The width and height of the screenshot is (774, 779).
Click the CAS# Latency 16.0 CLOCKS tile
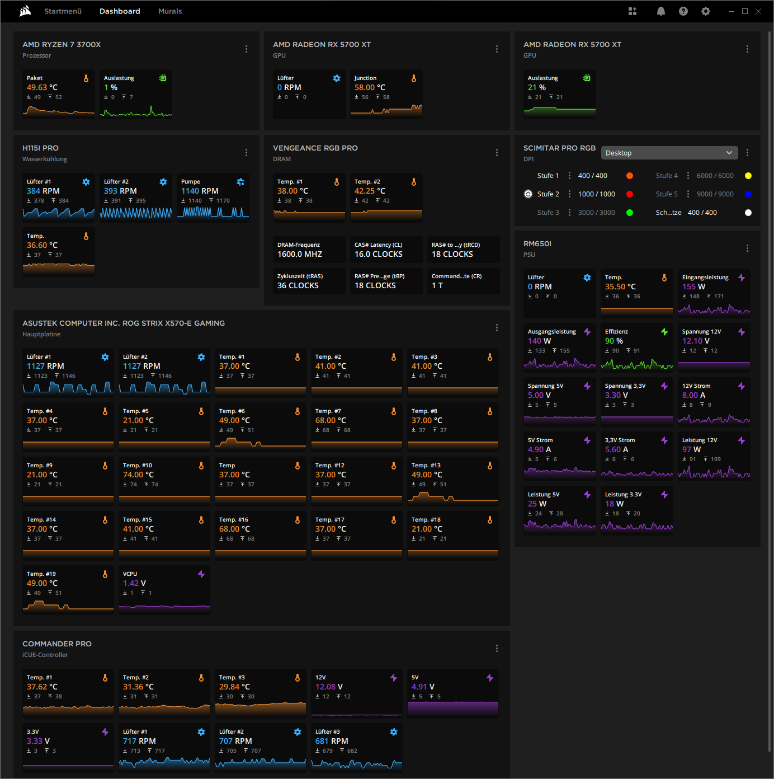(x=386, y=250)
